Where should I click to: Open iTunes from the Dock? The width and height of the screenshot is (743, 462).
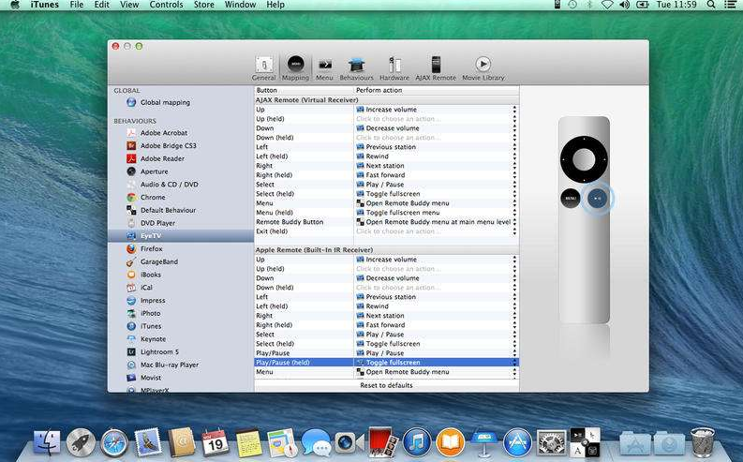click(x=416, y=441)
